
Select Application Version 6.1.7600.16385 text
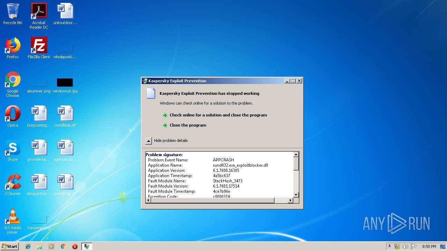226,170
